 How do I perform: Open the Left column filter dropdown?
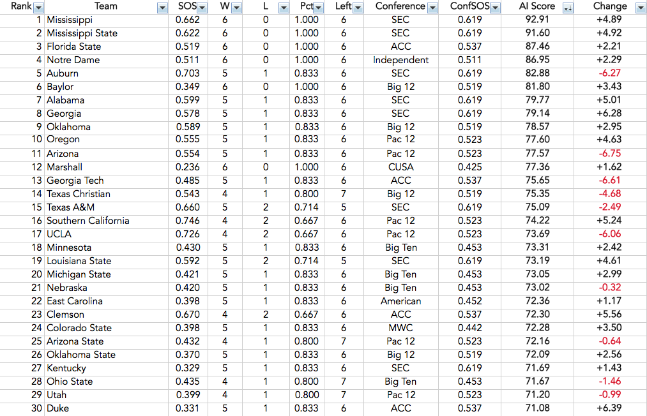pyautogui.click(x=358, y=8)
